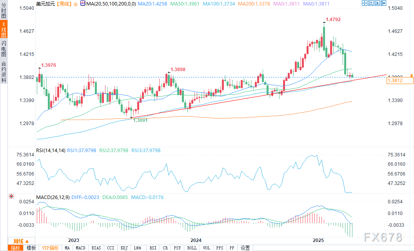414x251 pixels.
Task: Switch to the 闪电图 side tab
Action: [4, 48]
